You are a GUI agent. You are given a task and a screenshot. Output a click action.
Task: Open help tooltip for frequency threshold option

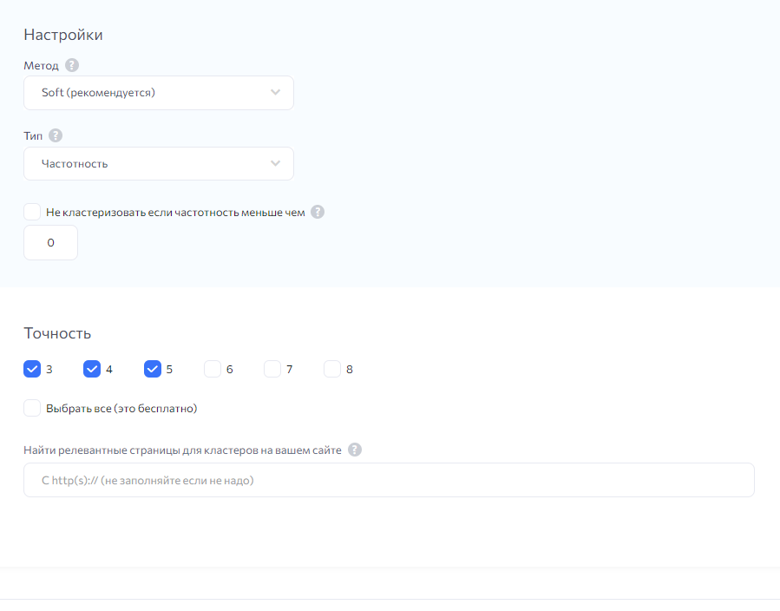[318, 212]
